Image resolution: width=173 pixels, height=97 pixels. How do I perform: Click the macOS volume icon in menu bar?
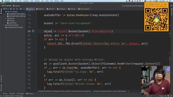point(151,1)
